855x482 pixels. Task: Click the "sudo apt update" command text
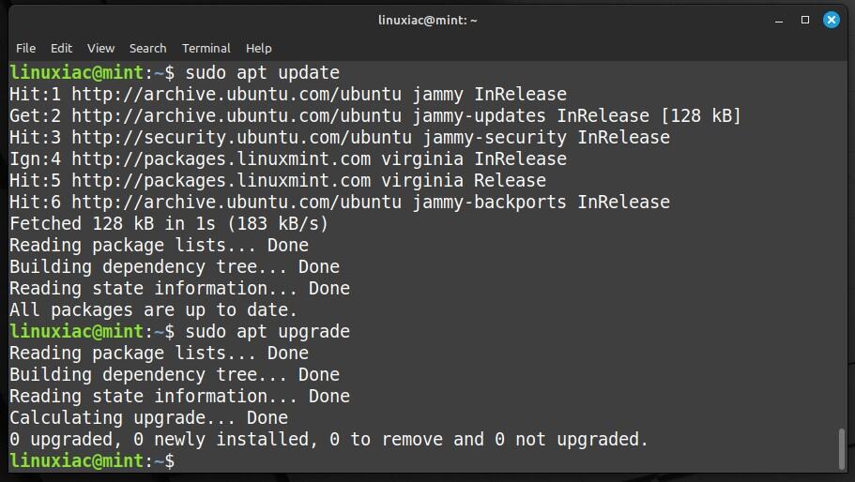tap(262, 72)
